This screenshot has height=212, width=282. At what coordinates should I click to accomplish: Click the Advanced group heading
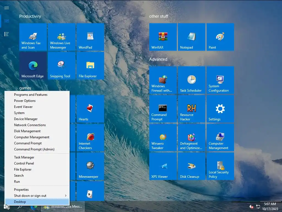click(158, 59)
